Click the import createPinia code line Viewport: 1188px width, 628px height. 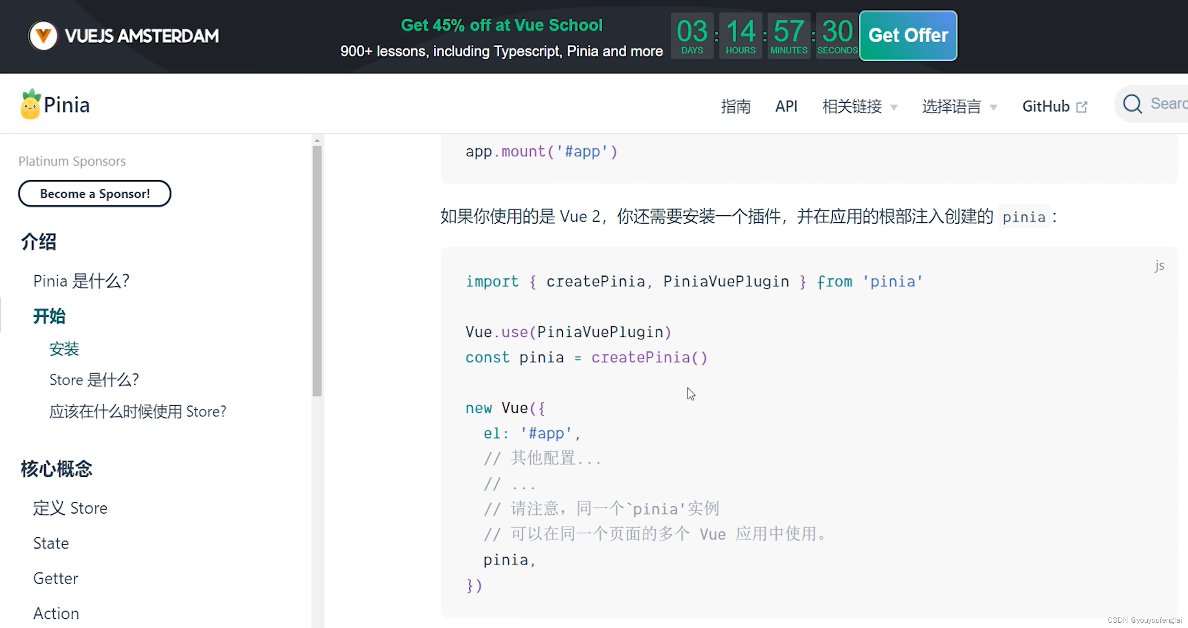coord(694,281)
